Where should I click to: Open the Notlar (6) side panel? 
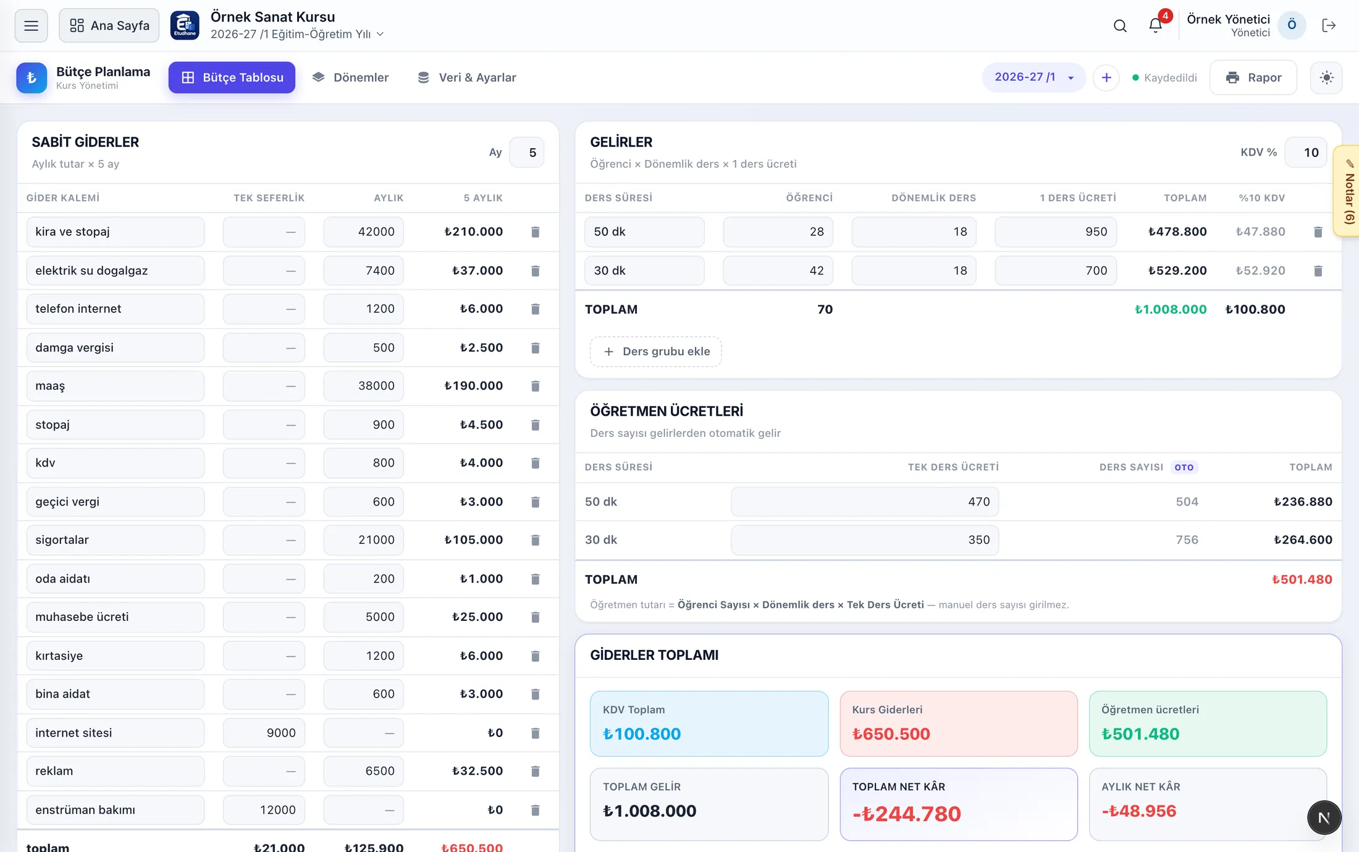1348,191
